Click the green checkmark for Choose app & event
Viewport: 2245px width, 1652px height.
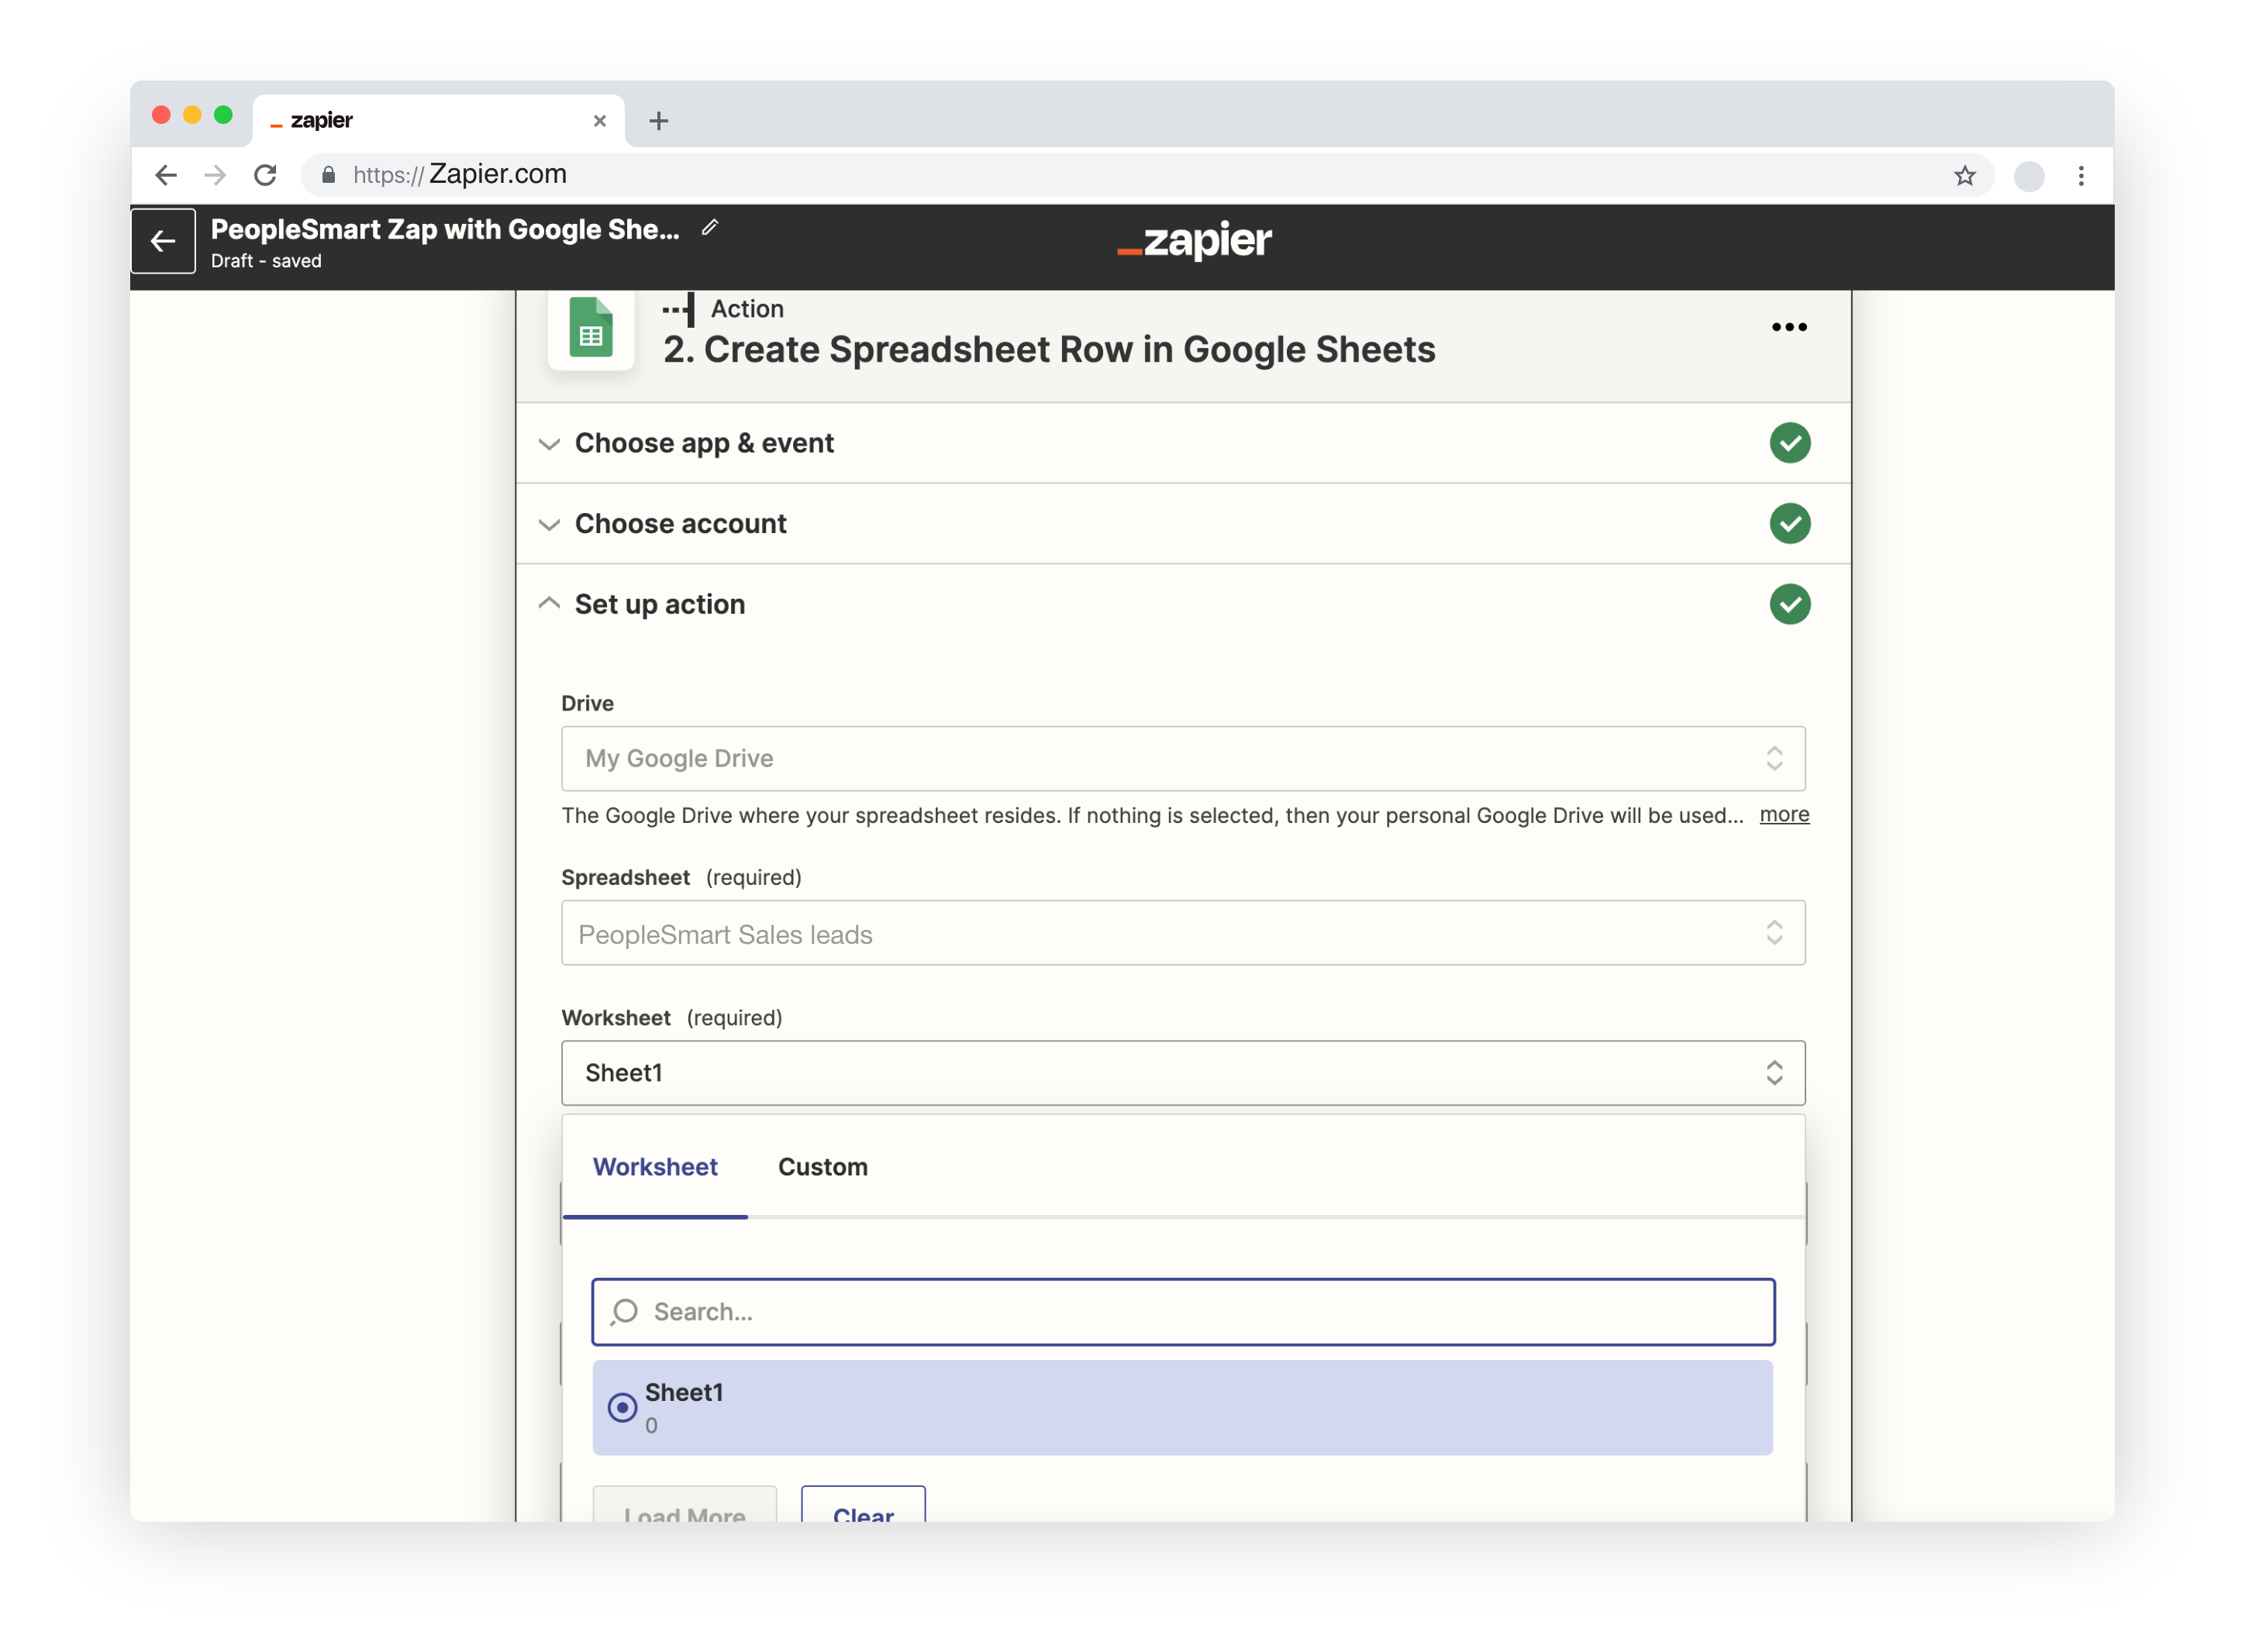click(x=1789, y=443)
